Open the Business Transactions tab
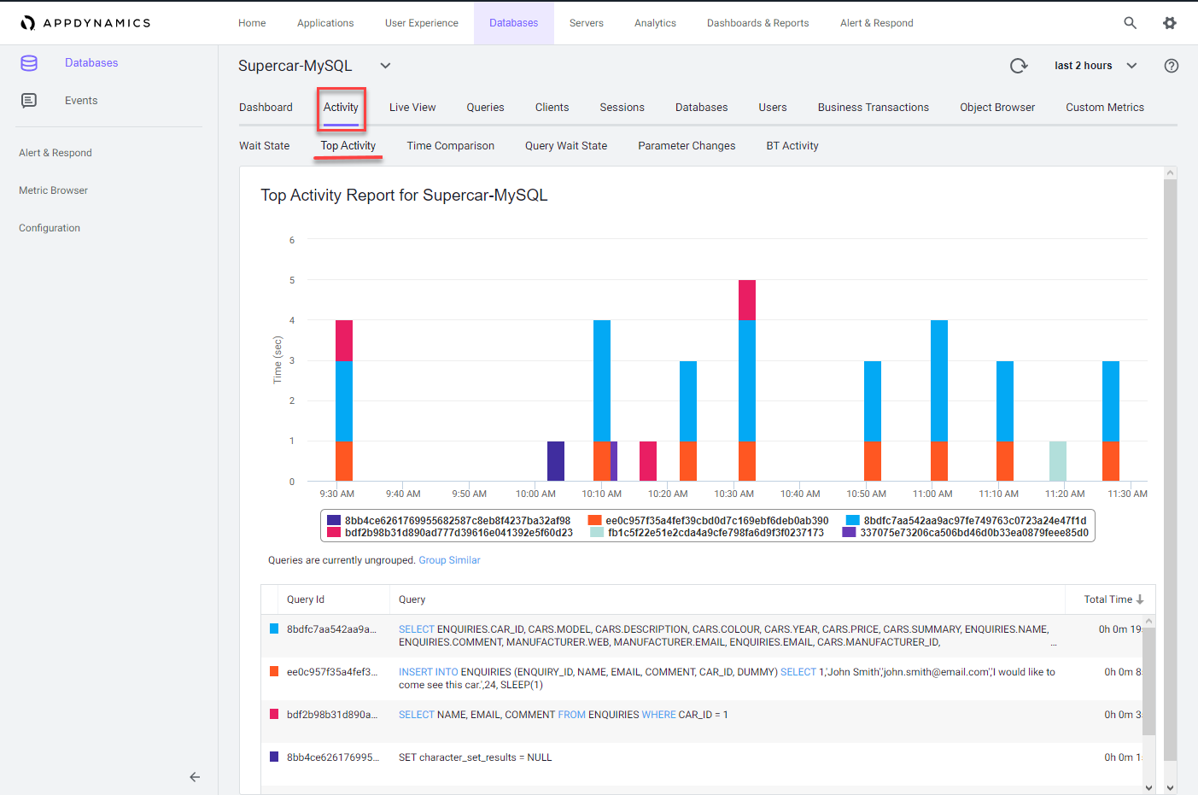The width and height of the screenshot is (1198, 795). tap(874, 108)
